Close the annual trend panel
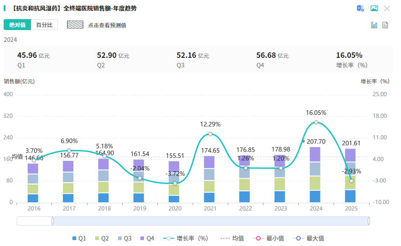401x246 pixels. click(387, 8)
